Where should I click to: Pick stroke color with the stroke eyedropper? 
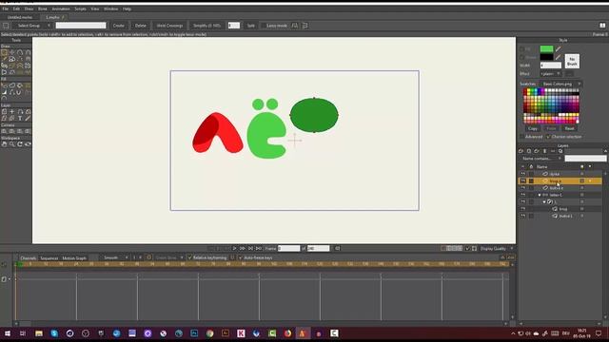(x=559, y=57)
